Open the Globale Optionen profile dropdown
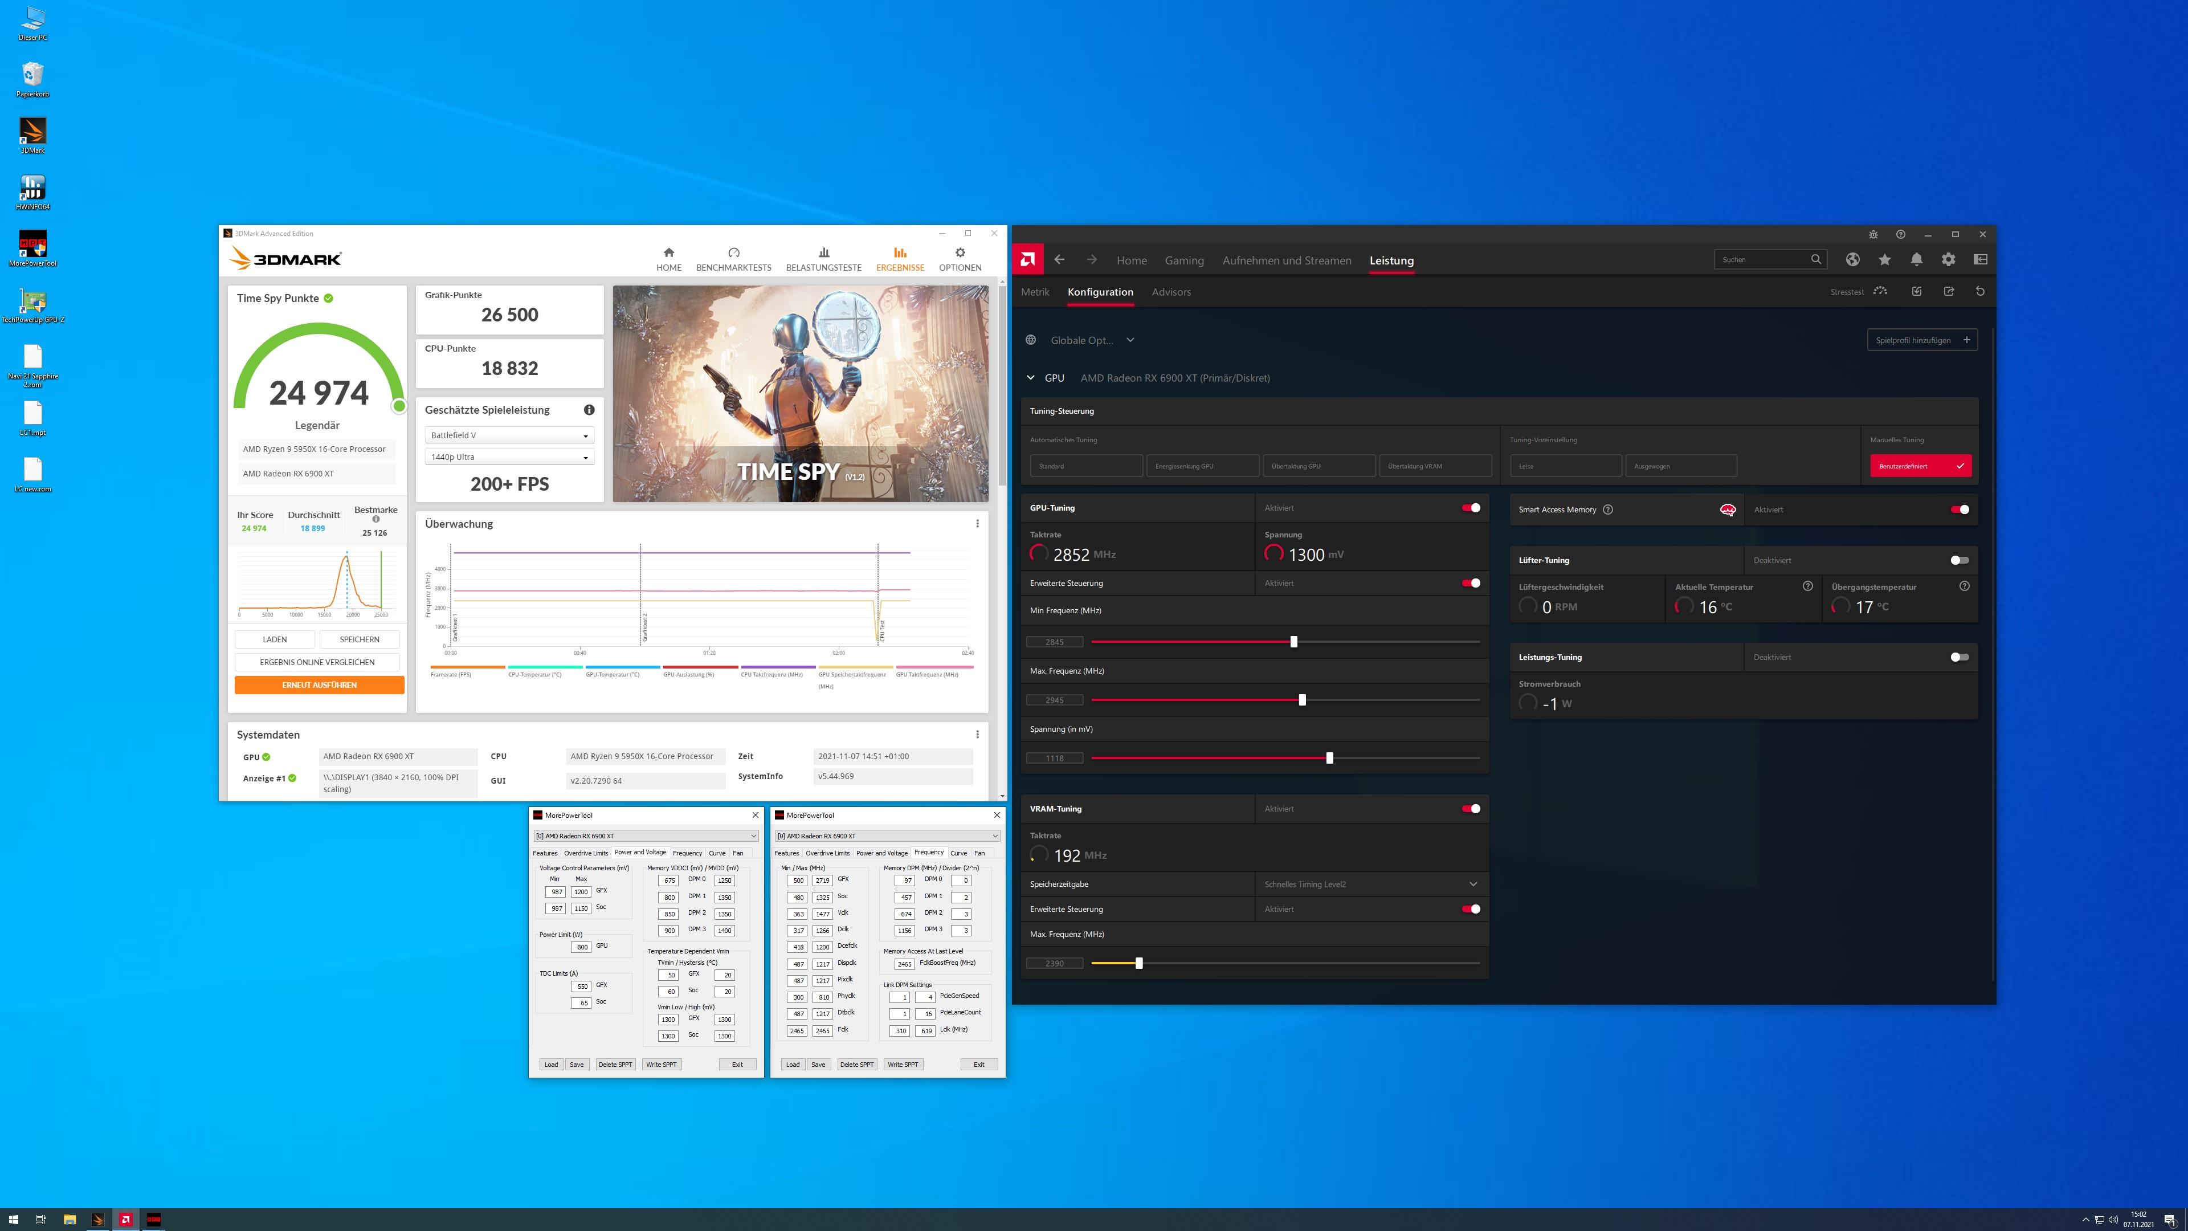Viewport: 2188px width, 1231px height. pos(1130,340)
